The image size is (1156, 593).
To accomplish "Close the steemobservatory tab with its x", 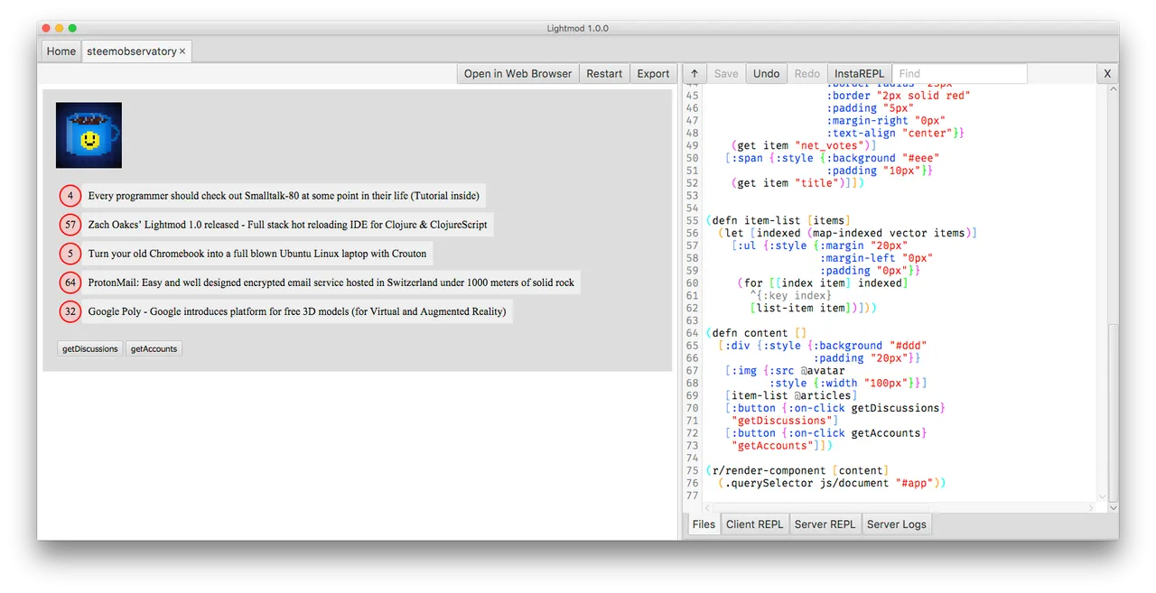I will click(182, 51).
